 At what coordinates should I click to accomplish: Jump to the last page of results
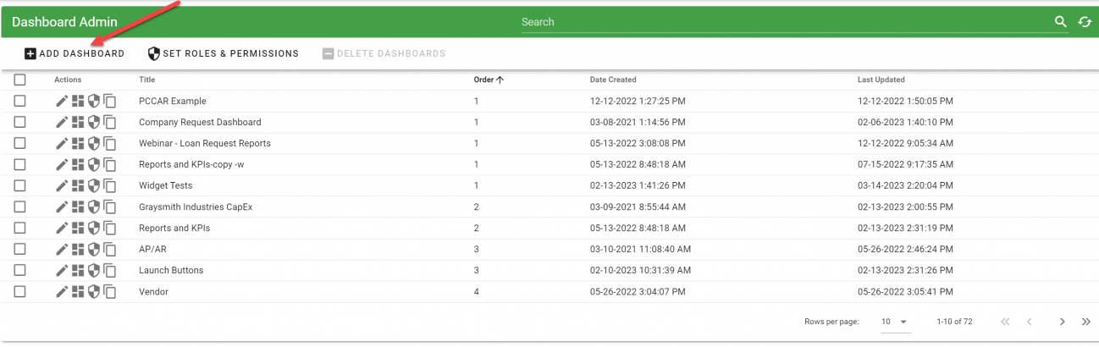pos(1085,322)
